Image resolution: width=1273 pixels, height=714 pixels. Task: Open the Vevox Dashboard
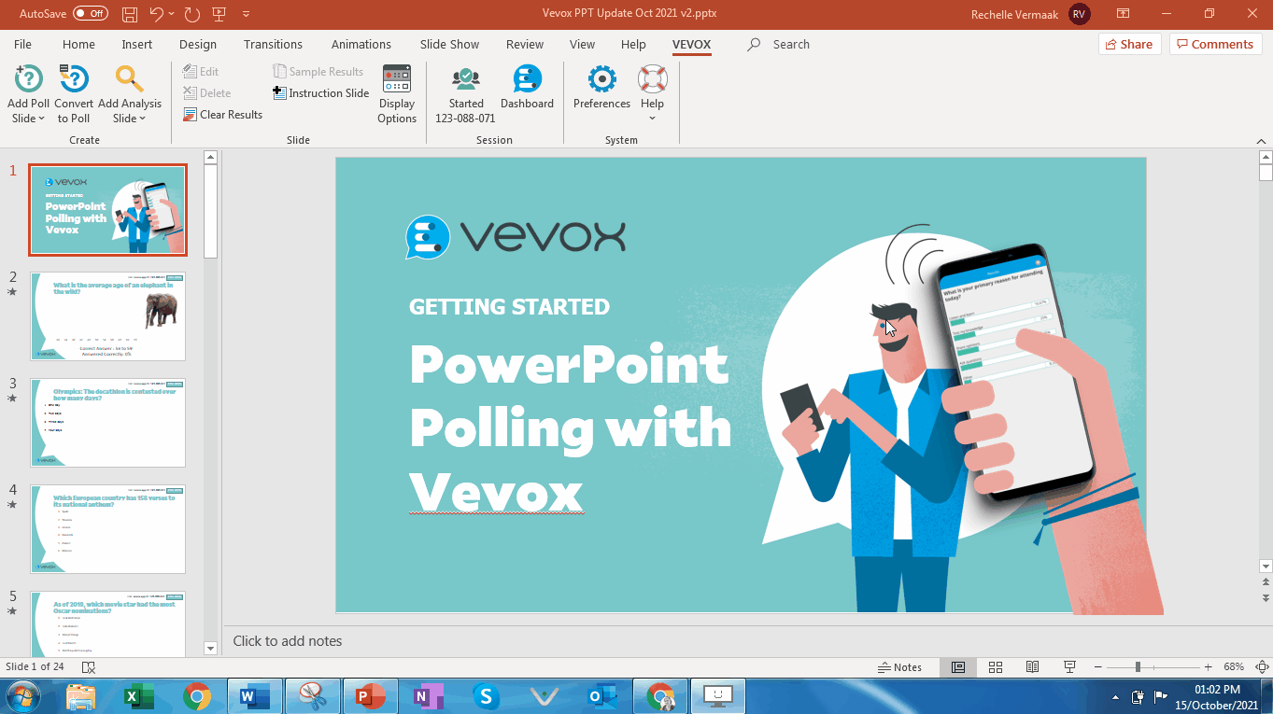point(527,88)
